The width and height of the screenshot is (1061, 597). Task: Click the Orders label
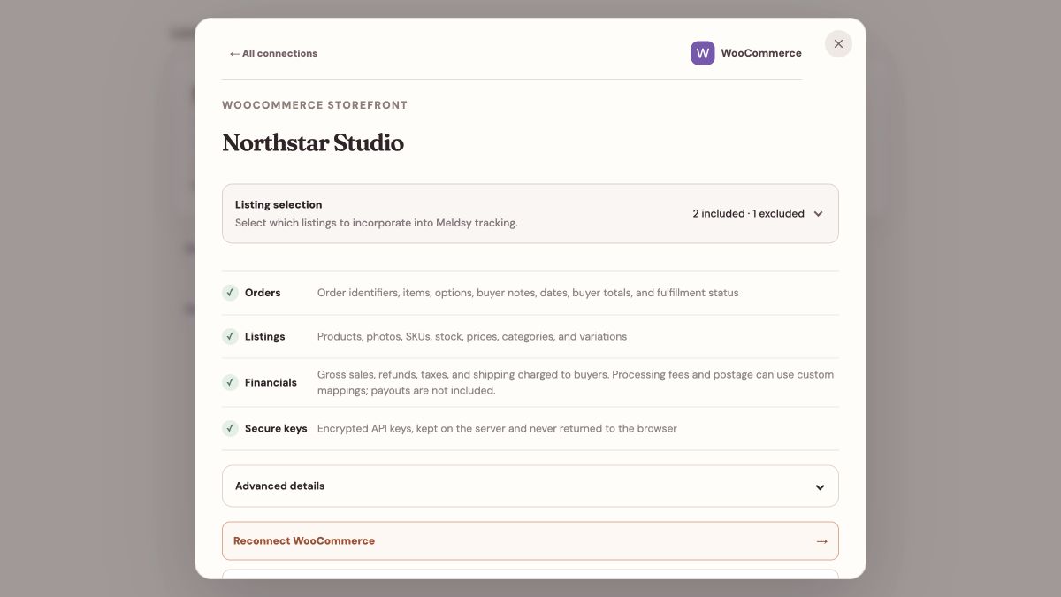tap(263, 293)
